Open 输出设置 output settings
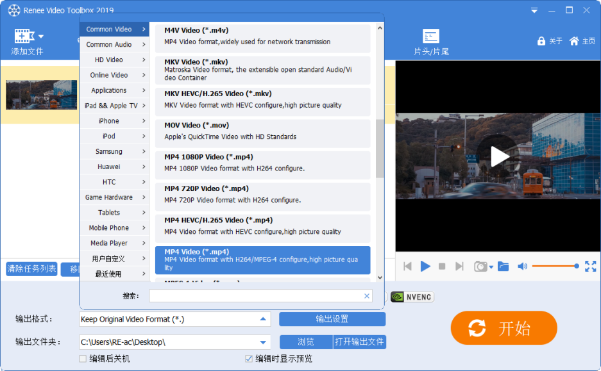601x371 pixels. click(x=332, y=319)
